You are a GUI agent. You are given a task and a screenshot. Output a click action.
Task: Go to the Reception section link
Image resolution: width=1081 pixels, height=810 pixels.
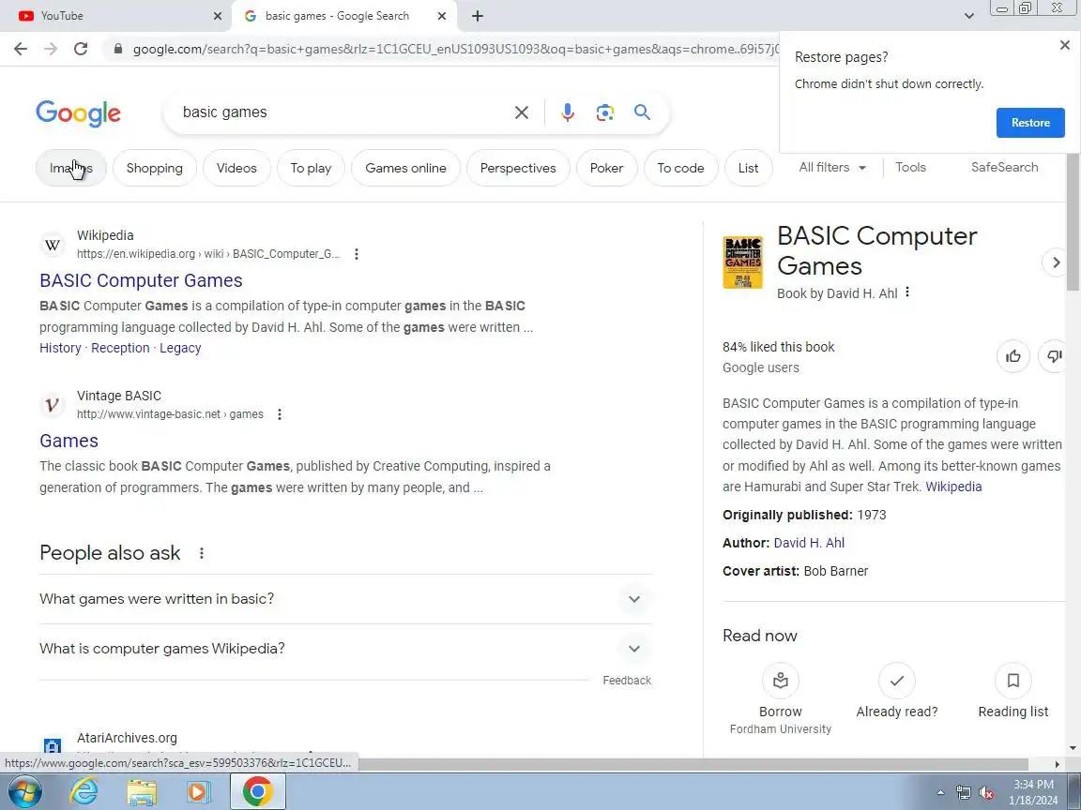click(x=120, y=348)
